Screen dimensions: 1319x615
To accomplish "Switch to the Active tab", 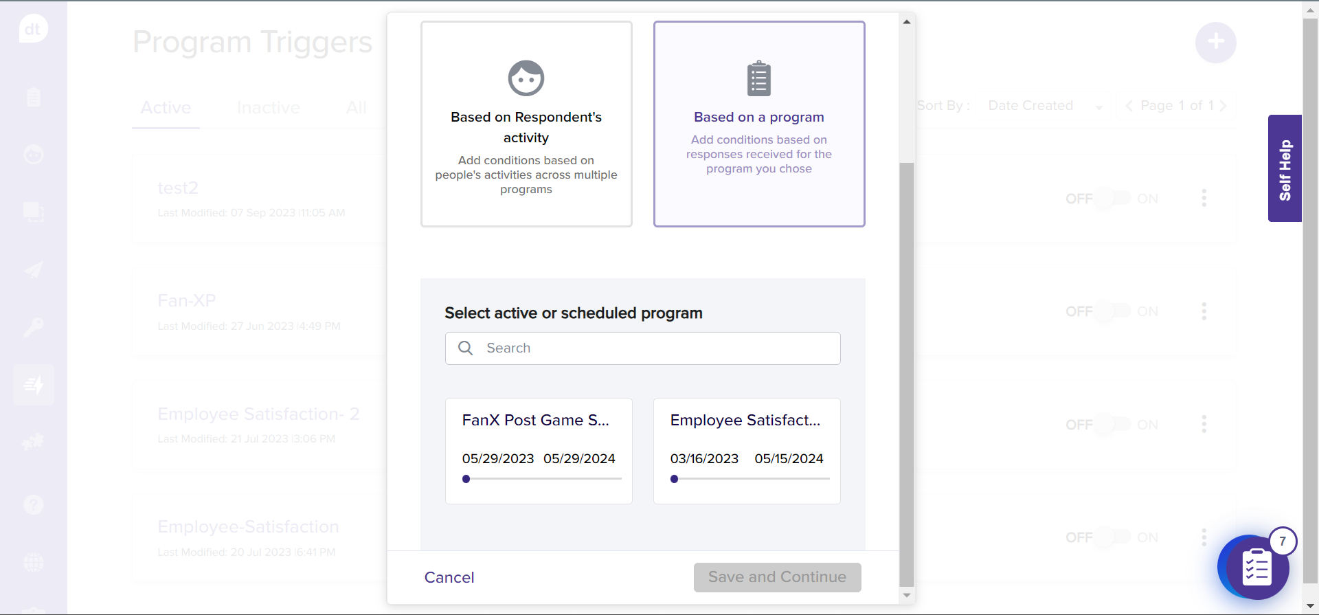I will 166,108.
